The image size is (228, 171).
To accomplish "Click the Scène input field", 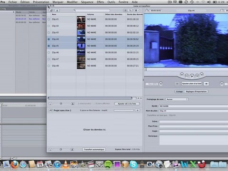I will pos(193,122).
